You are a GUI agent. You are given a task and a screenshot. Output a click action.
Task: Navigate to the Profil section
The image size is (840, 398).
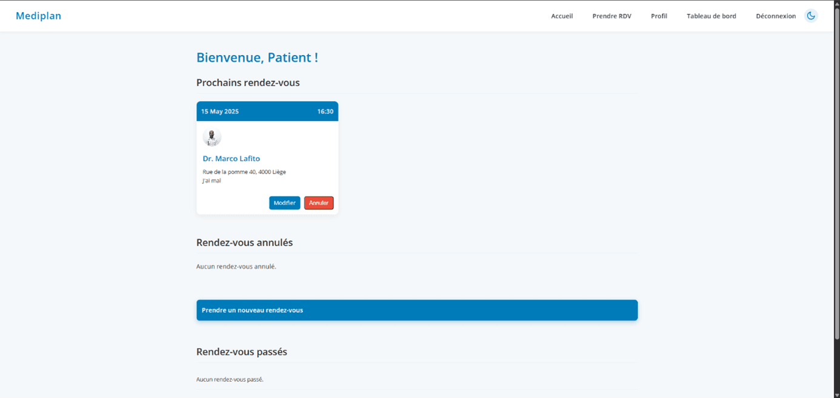[x=659, y=16]
